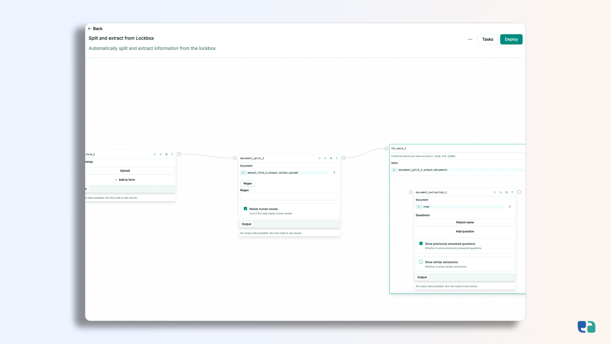Open the document_split_1 node menu icon
611x344 pixels.
click(x=331, y=158)
